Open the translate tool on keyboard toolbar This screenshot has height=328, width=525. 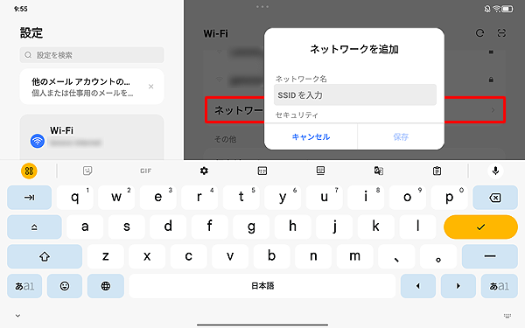(379, 171)
